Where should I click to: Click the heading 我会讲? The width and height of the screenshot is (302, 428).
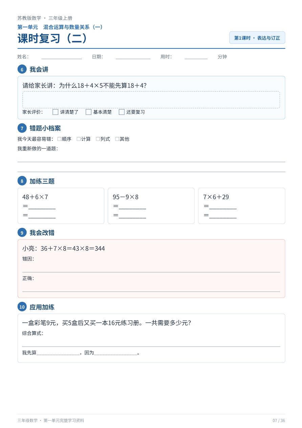[x=39, y=70]
